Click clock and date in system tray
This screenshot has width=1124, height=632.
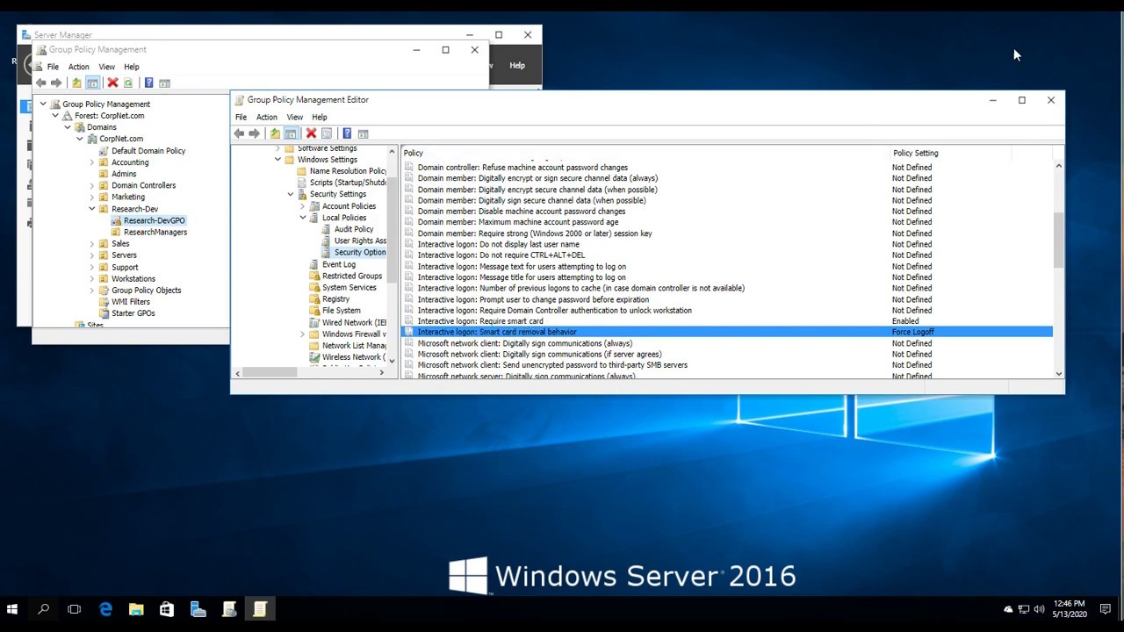click(1069, 609)
